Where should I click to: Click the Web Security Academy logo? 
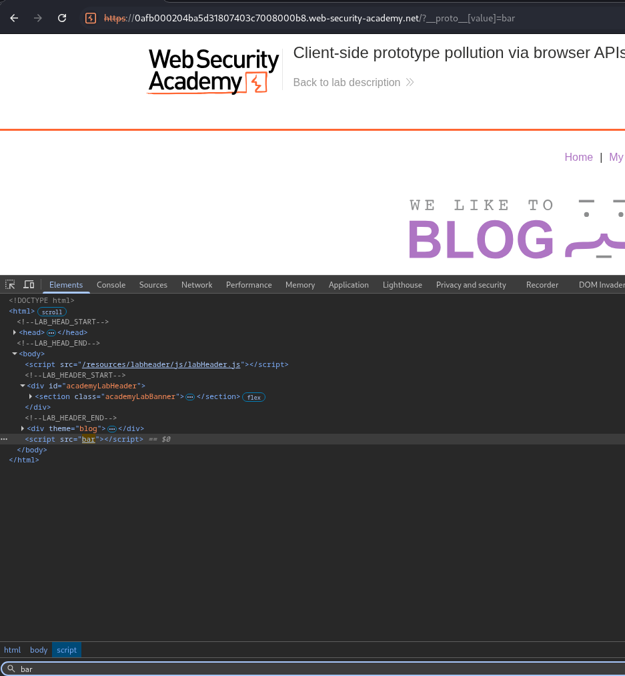(x=213, y=71)
